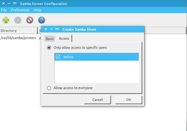Screen dimensions: 187x131
Task: Open the Help menu
Action: 38,10
